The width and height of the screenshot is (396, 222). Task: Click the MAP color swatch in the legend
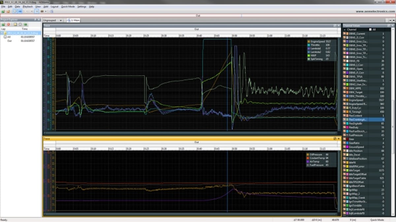click(x=309, y=55)
